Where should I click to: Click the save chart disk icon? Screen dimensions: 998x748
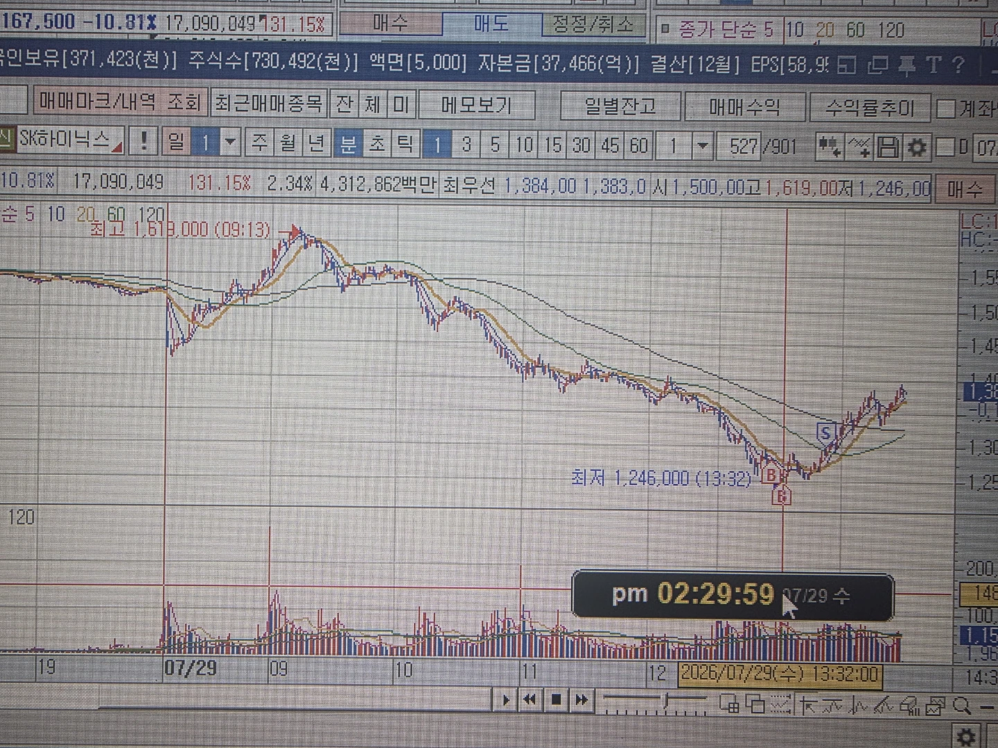pyautogui.click(x=888, y=148)
